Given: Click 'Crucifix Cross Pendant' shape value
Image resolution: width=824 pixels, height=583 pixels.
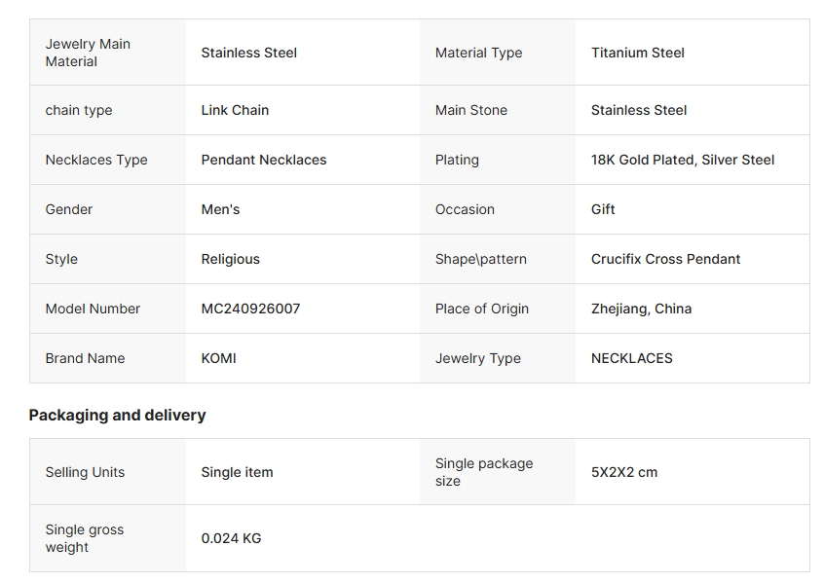Looking at the screenshot, I should coord(666,259).
